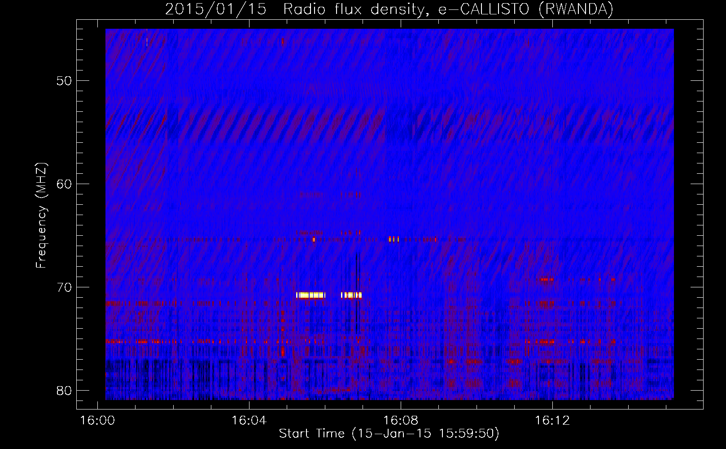
Task: Click the "16:04" time tick label
Action: 249,421
